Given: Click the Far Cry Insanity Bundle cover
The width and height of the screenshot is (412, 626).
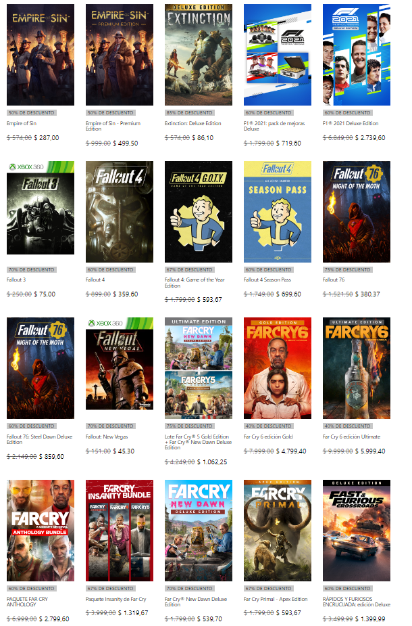Looking at the screenshot, I should (x=119, y=531).
